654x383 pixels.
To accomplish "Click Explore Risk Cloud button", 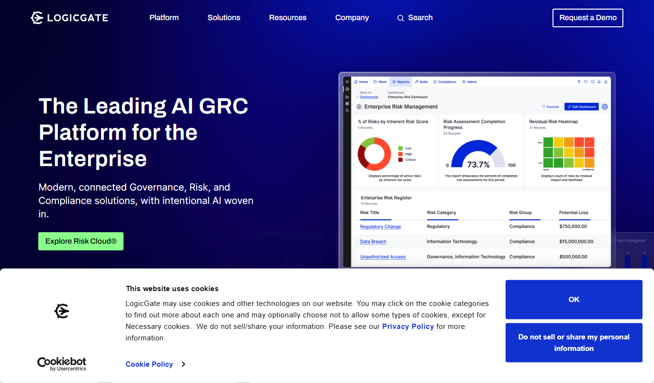I will pyautogui.click(x=81, y=241).
